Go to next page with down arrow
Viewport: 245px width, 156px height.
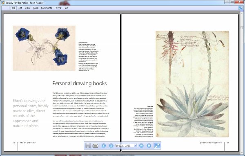tap(111, 145)
